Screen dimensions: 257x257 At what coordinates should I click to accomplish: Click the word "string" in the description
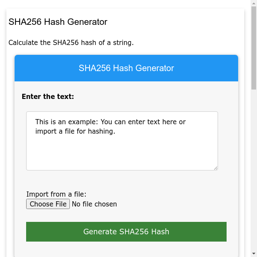click(122, 42)
